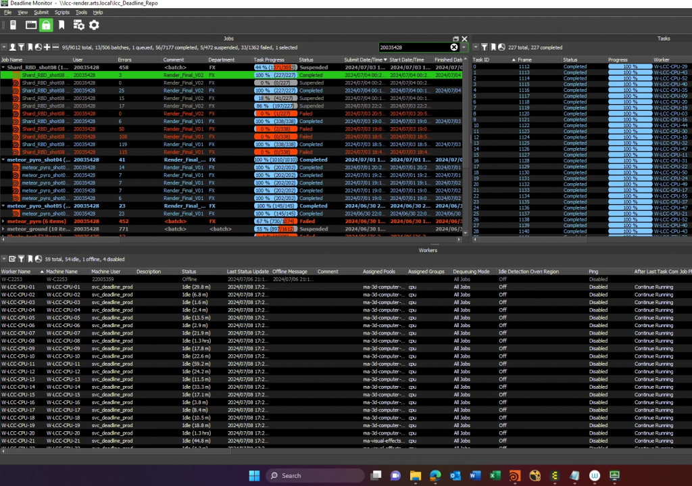This screenshot has height=486, width=692.
Task: Open the Help menu
Action: pyautogui.click(x=97, y=12)
